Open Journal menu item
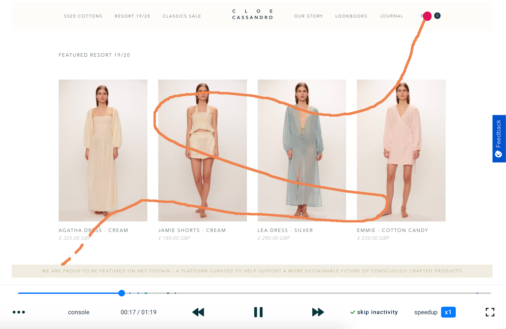Image resolution: width=506 pixels, height=329 pixels. 391,16
